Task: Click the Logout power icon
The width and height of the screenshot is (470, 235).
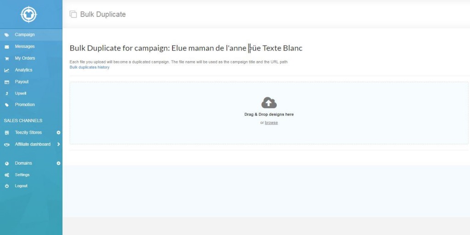Action: point(6,186)
